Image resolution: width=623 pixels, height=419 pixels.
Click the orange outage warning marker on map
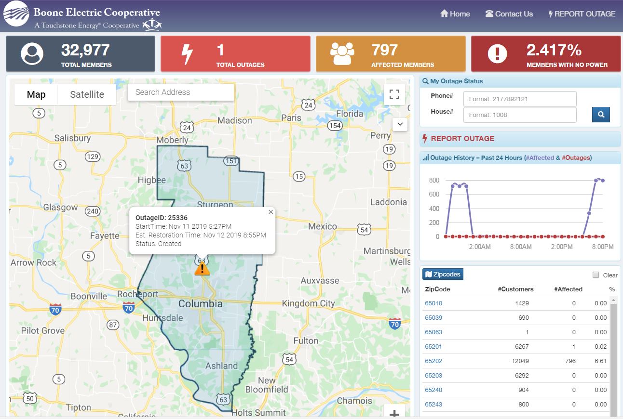pyautogui.click(x=202, y=269)
